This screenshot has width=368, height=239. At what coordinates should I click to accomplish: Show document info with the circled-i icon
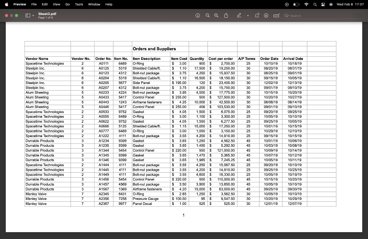tap(197, 15)
